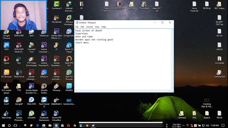Select the Adobe InDesign icon
Viewport: 228px width, 128px height.
tap(31, 75)
